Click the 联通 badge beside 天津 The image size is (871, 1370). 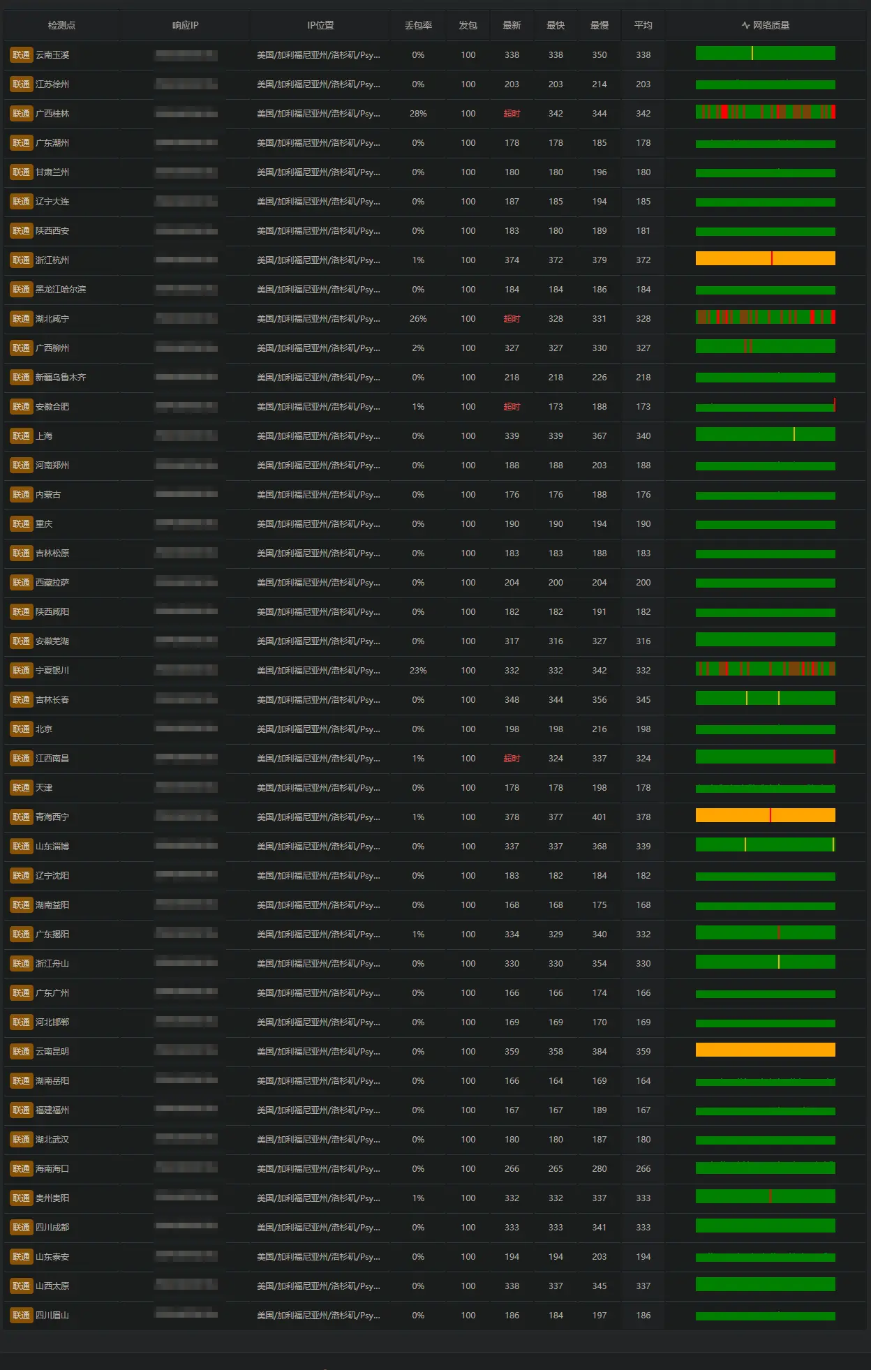(x=21, y=788)
